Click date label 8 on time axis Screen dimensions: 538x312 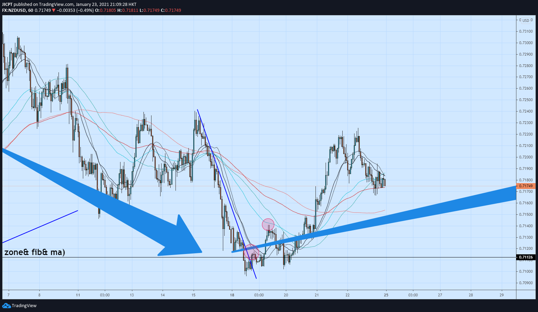(39, 295)
